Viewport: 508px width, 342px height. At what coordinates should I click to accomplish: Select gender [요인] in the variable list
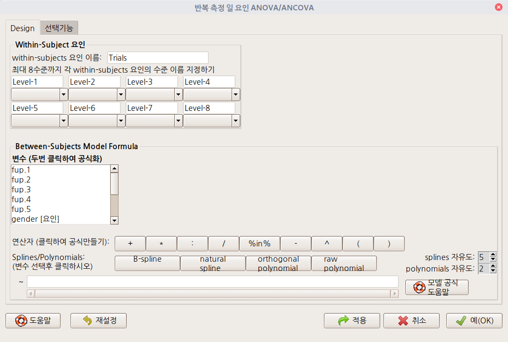pos(61,219)
